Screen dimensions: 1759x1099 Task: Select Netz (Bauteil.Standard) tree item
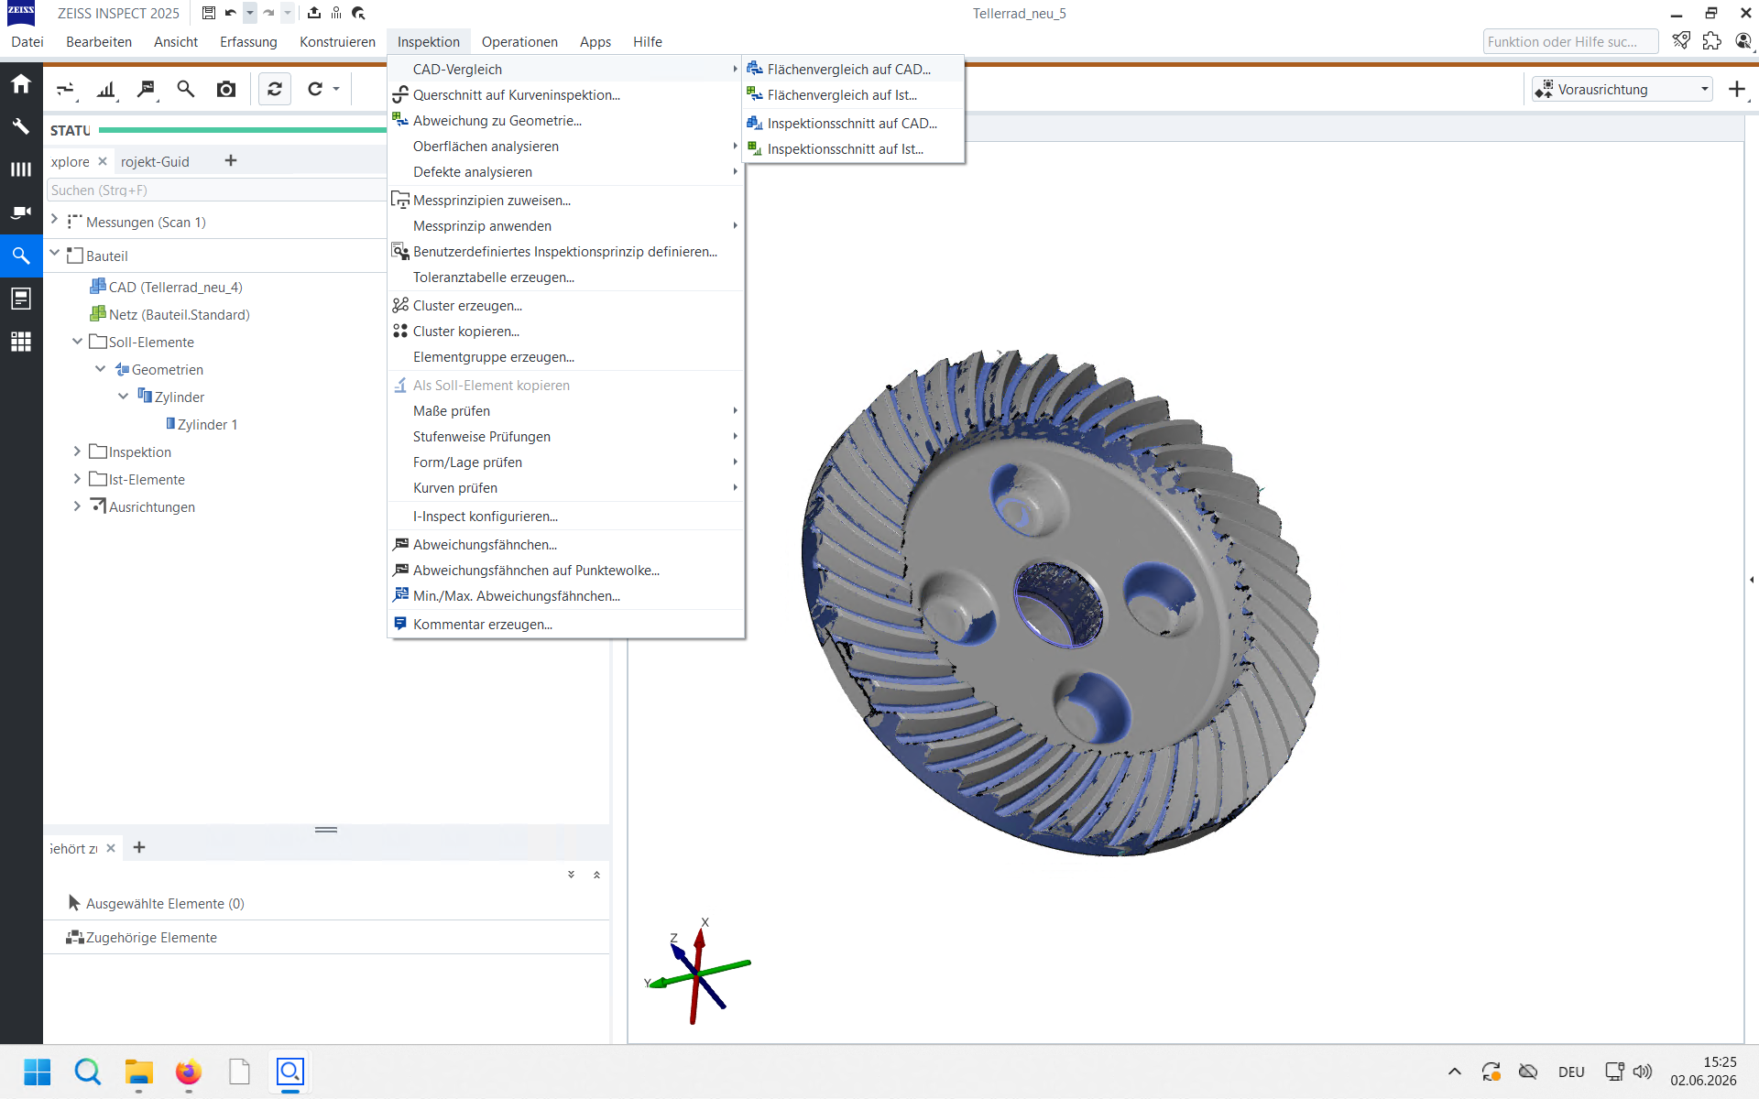(x=169, y=315)
